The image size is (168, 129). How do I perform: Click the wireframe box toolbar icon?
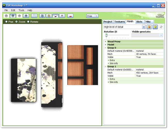(x=34, y=16)
